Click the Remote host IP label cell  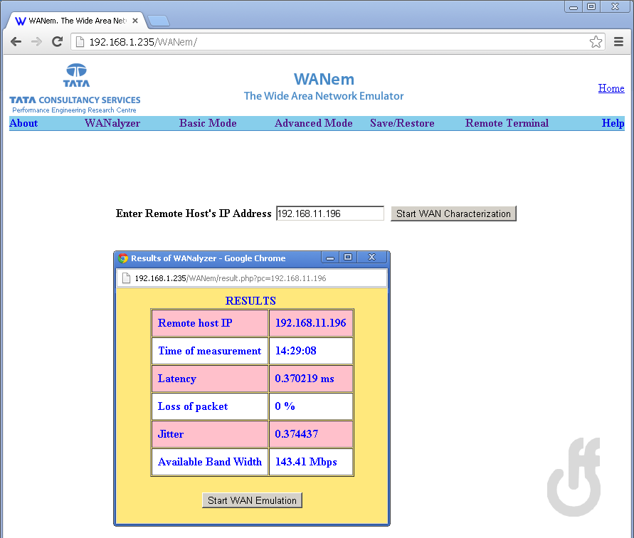click(210, 323)
